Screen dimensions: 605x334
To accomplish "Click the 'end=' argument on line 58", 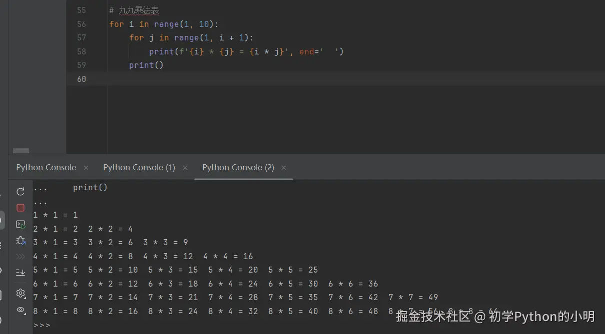I will pyautogui.click(x=311, y=51).
